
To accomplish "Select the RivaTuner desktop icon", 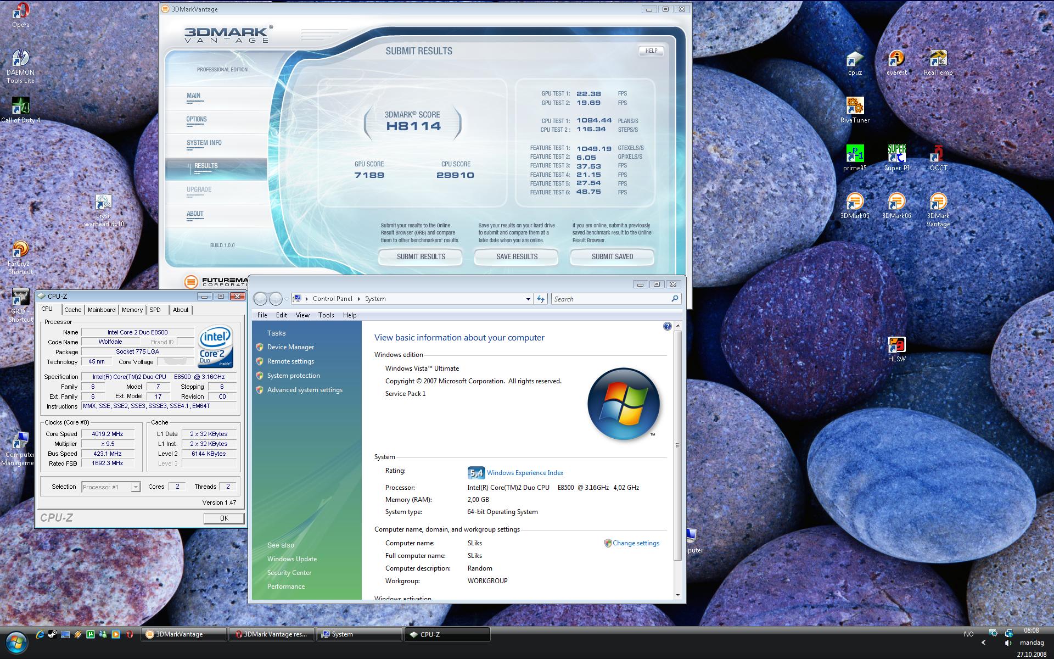I will (855, 110).
